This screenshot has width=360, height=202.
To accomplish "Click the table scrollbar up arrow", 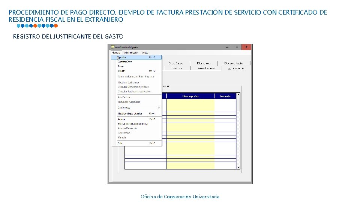I will [x=238, y=95].
